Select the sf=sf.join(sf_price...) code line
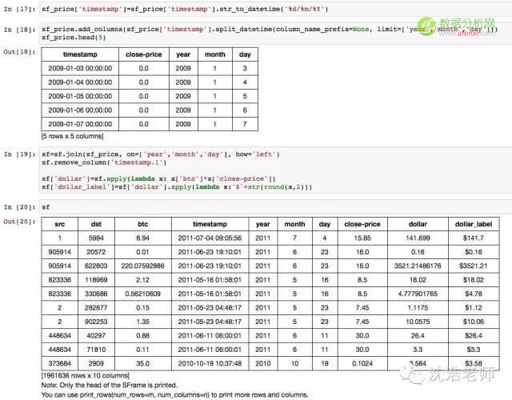Viewport: 512px width, 400px height. pyautogui.click(x=161, y=154)
